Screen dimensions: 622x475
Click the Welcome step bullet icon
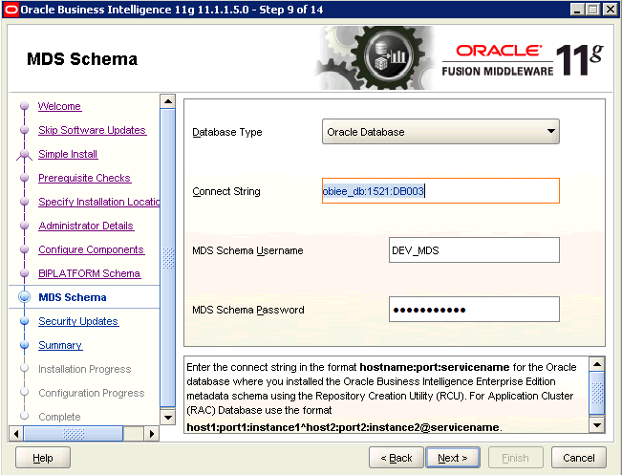(x=24, y=106)
